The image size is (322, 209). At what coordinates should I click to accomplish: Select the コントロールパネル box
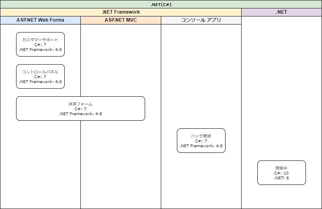(40, 77)
